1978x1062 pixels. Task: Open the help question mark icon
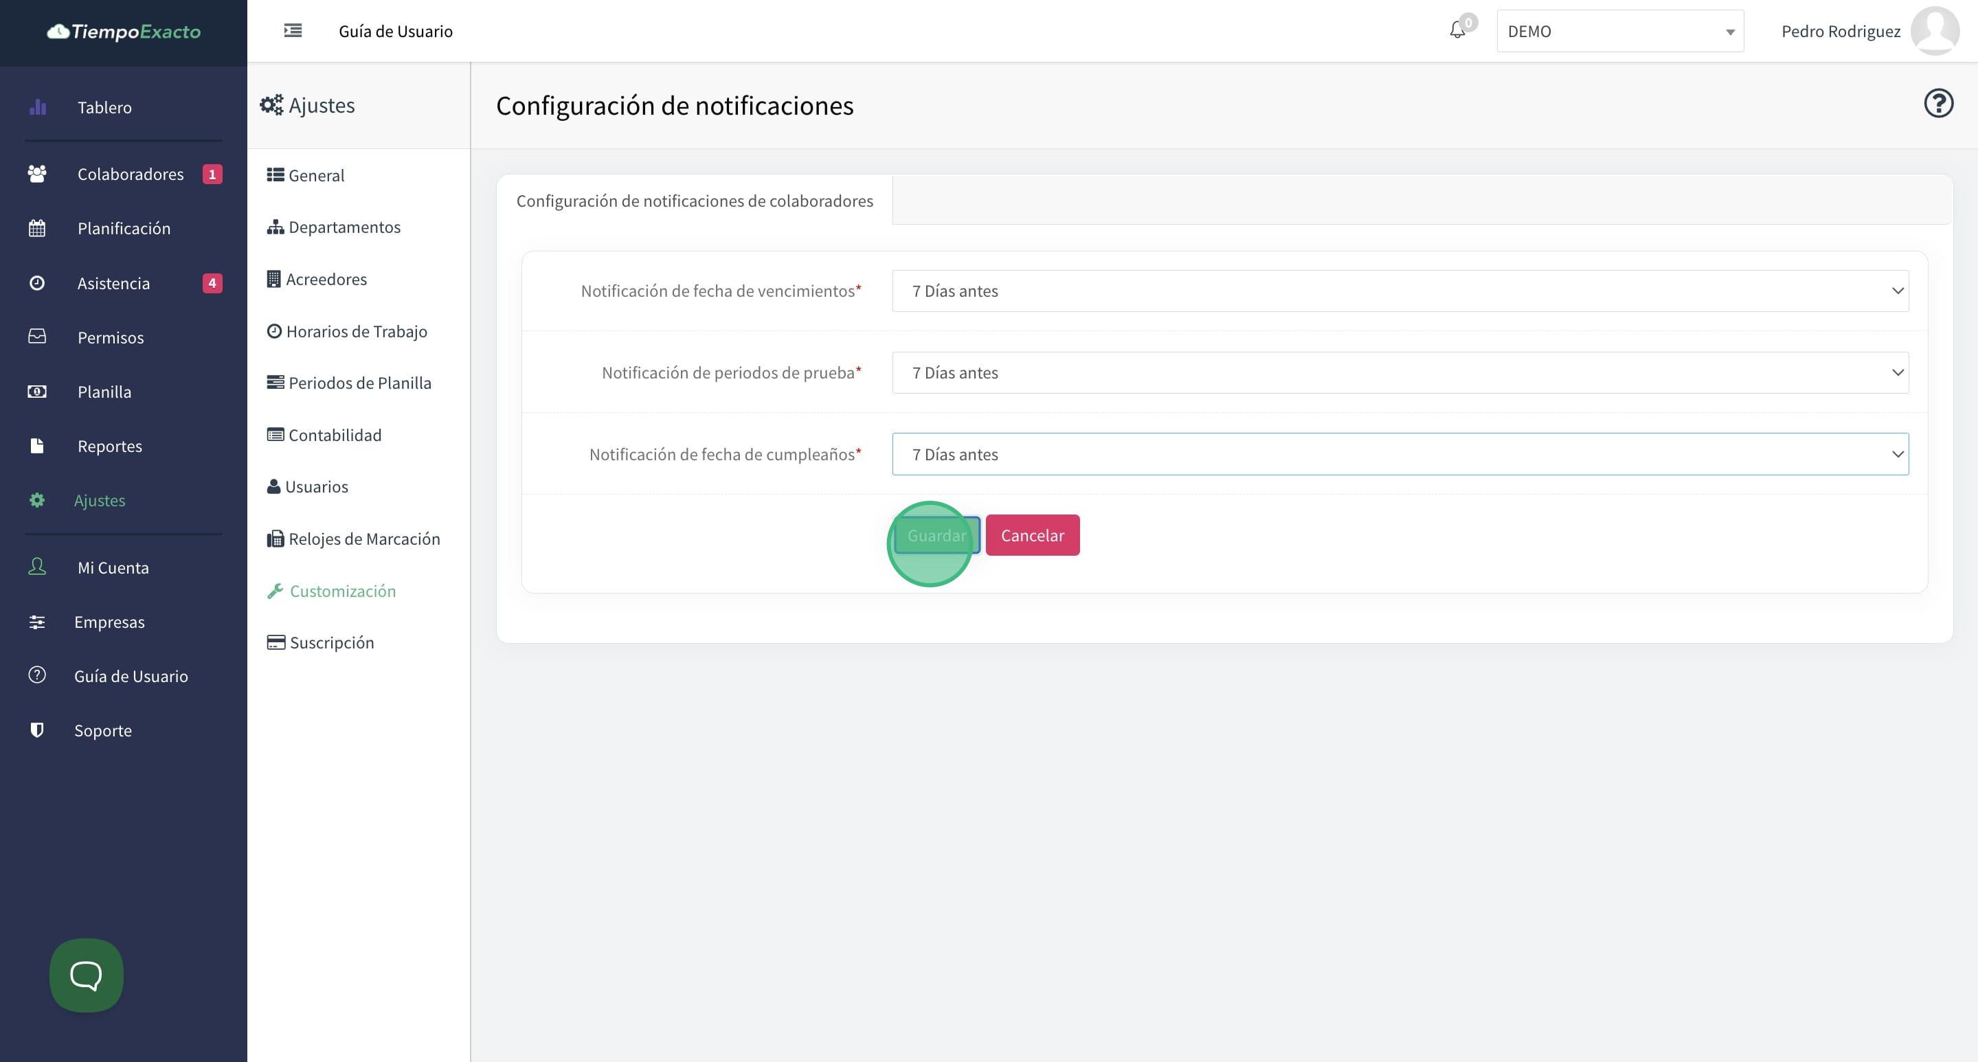pos(1938,104)
